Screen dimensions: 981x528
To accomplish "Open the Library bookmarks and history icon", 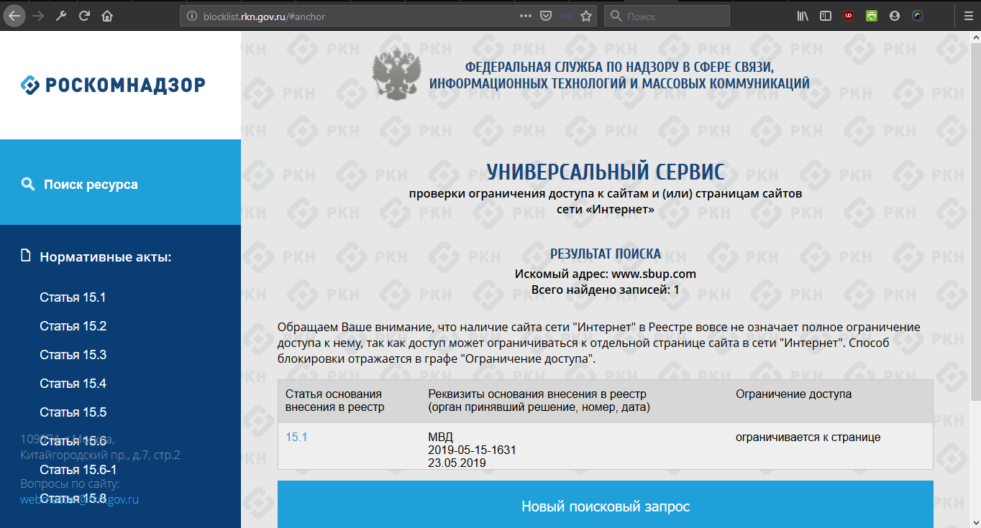I will [803, 16].
